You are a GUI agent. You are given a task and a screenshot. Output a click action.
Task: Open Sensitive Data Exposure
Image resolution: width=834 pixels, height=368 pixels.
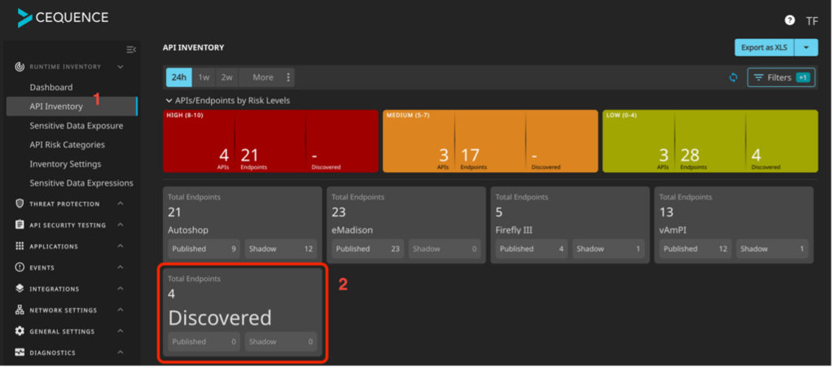(76, 125)
